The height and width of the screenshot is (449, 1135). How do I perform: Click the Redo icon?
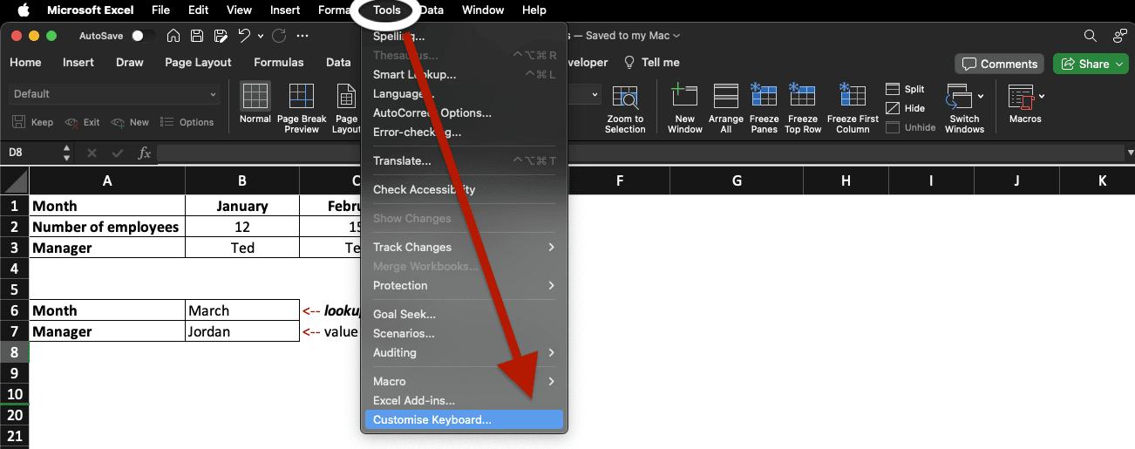pos(279,36)
